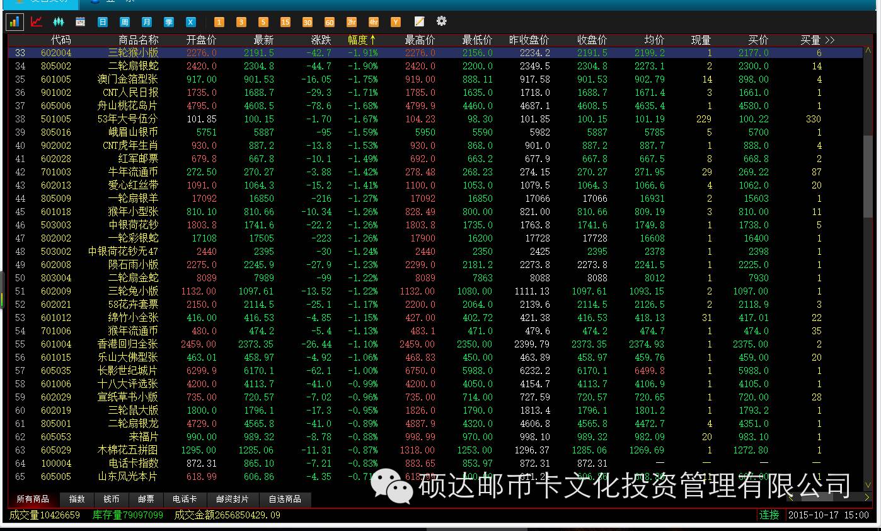Image resolution: width=881 pixels, height=531 pixels.
Task: Select the row 三轮猴小版
Action: (435, 53)
